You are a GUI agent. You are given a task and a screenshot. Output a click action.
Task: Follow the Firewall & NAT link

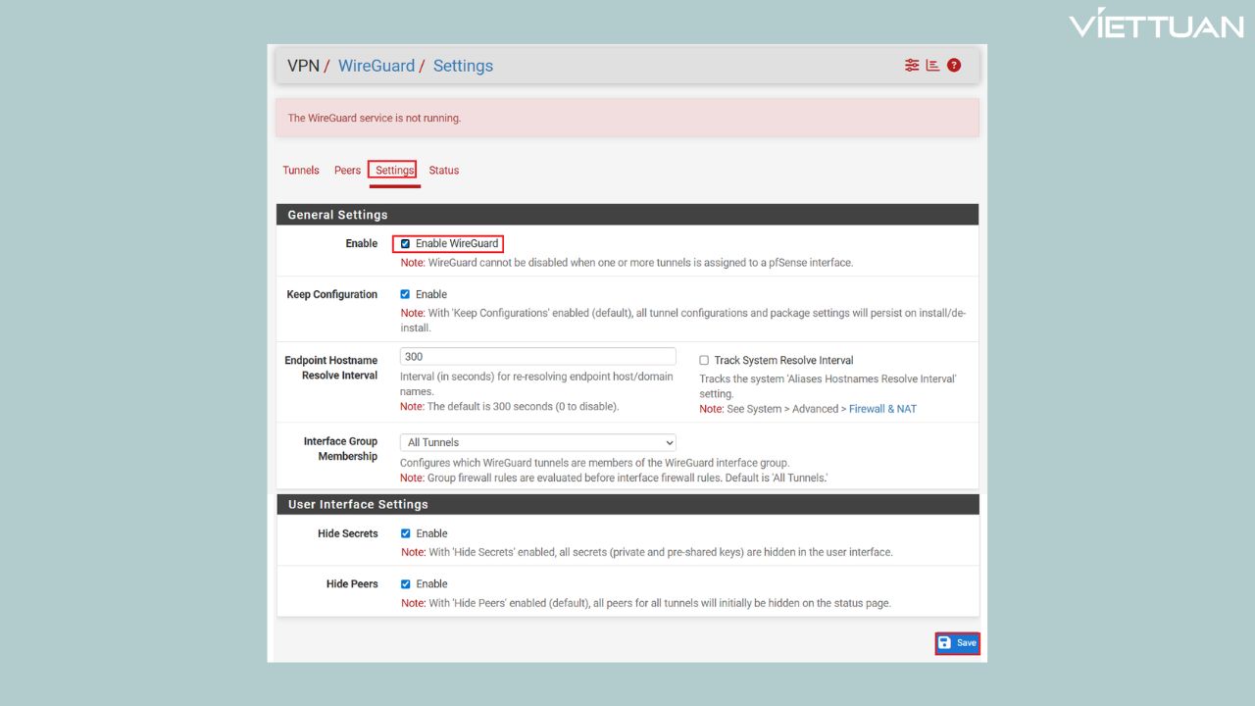coord(882,409)
